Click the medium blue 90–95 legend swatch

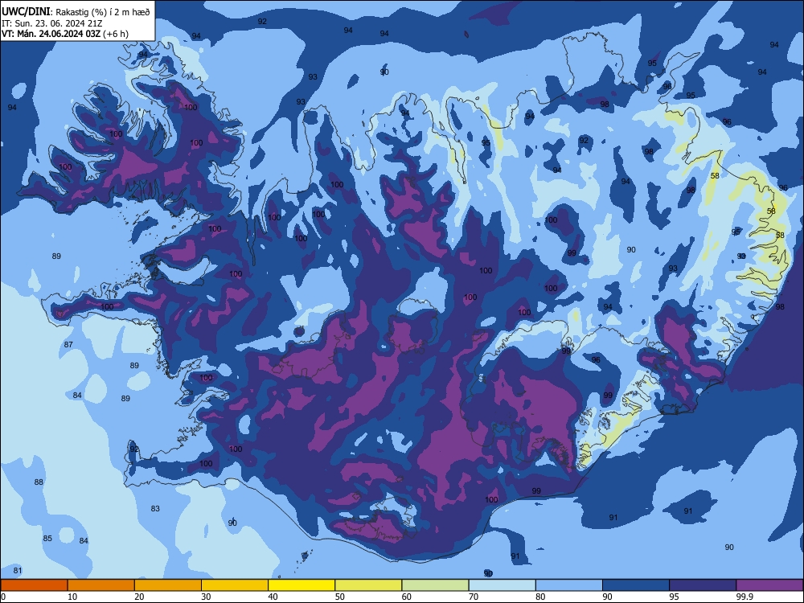click(x=636, y=585)
